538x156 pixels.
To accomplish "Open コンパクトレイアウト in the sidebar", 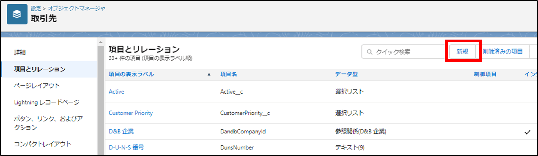I will [x=43, y=144].
